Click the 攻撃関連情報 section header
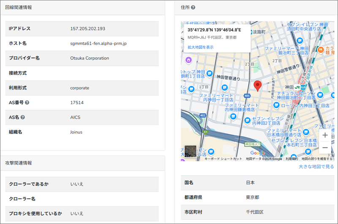 [19, 163]
